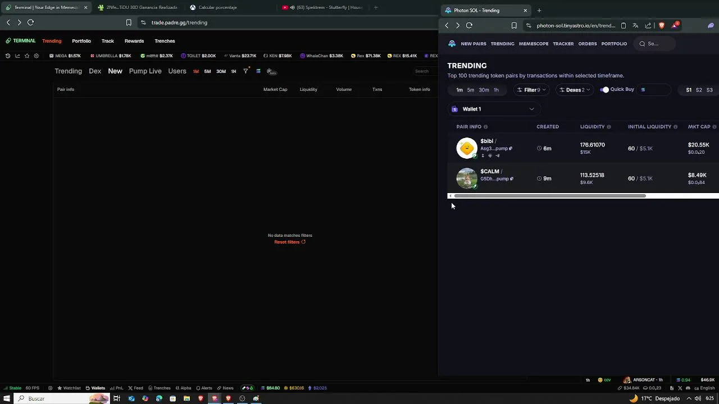Click PAIR INFO info icon
719x404 pixels.
485,127
